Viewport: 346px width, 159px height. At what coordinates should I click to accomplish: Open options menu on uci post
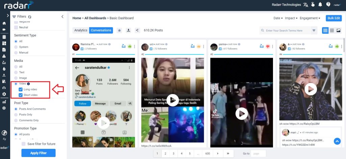(203, 47)
